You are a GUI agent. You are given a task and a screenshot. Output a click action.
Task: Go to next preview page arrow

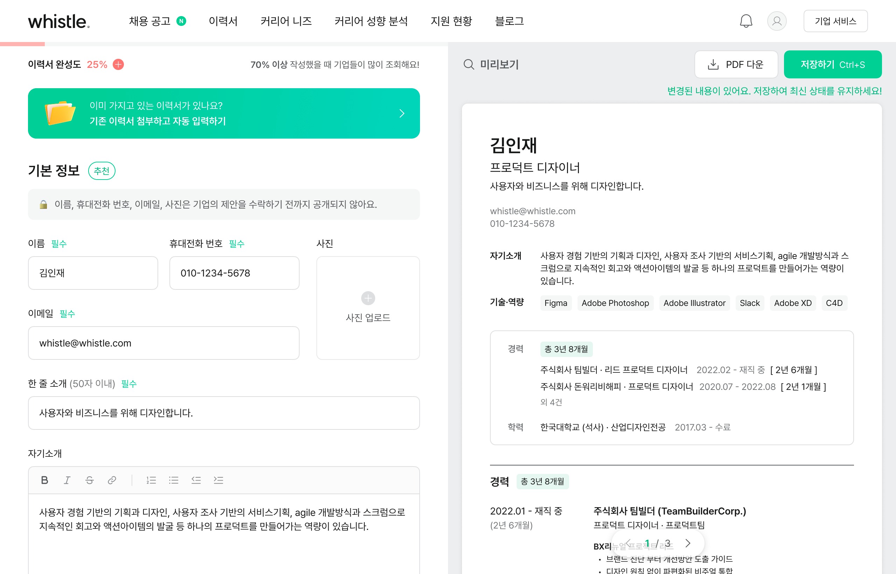click(x=688, y=543)
